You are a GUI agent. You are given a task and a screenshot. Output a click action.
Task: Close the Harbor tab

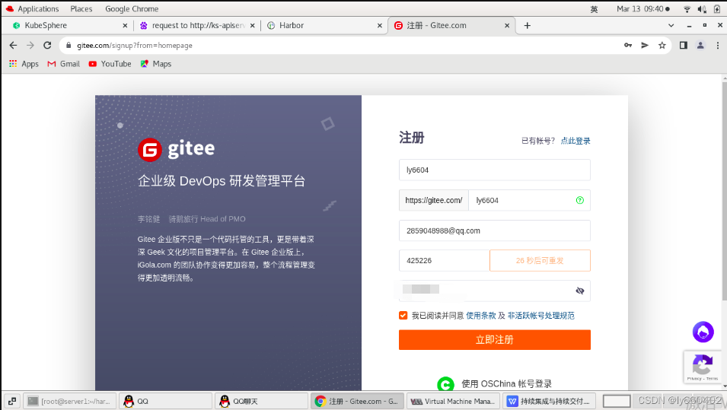click(380, 25)
